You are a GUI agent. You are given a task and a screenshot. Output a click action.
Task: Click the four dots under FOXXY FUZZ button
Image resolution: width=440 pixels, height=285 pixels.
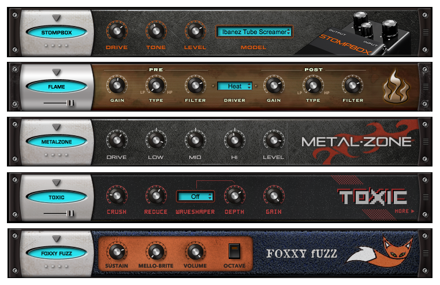point(57,266)
